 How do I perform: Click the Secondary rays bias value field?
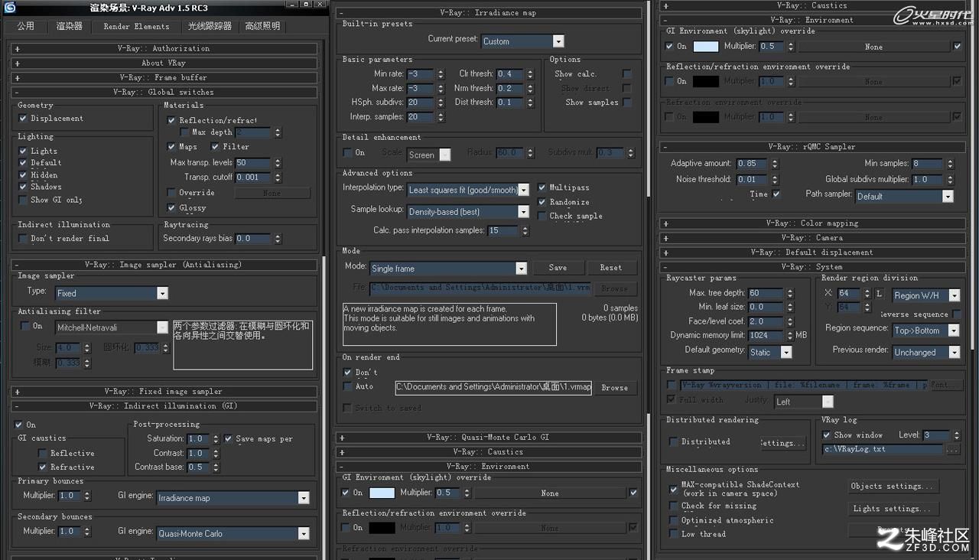tap(254, 239)
